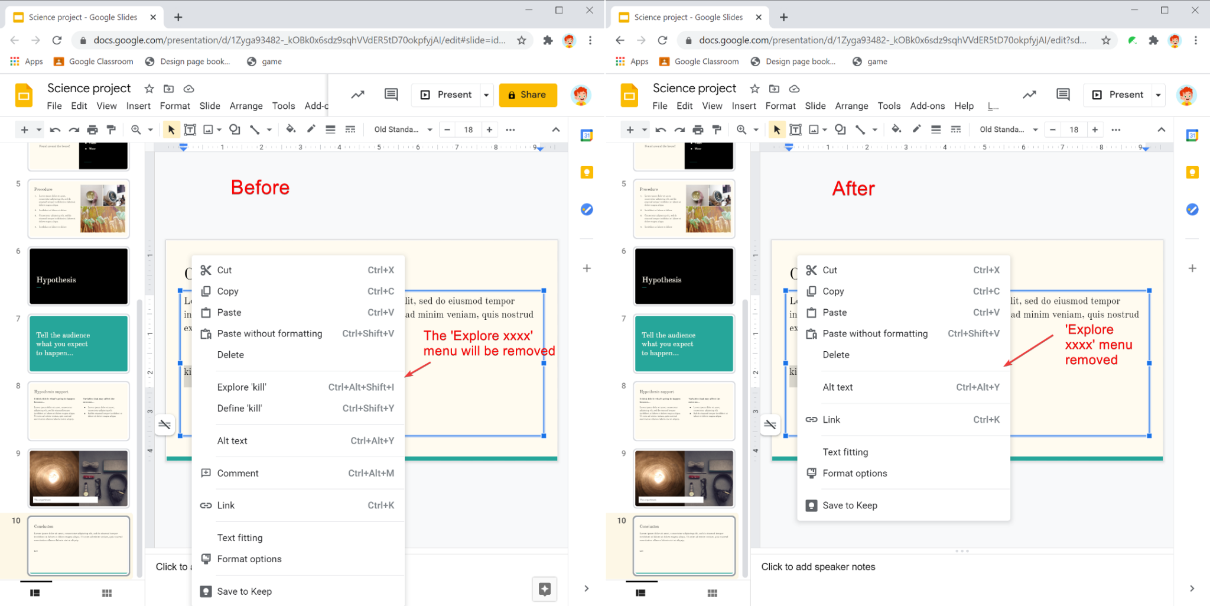
Task: Click the Fill color swatch
Action: pos(291,129)
